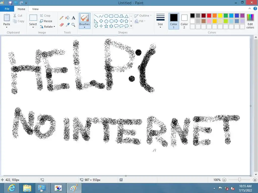Pick the red color swatch
This screenshot has width=258, height=193.
[209, 16]
